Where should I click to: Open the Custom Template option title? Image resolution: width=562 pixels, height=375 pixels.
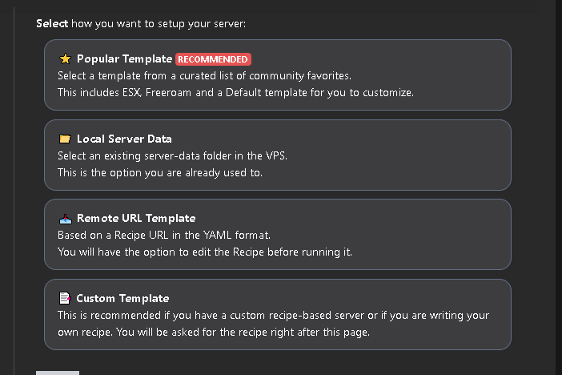pos(122,298)
